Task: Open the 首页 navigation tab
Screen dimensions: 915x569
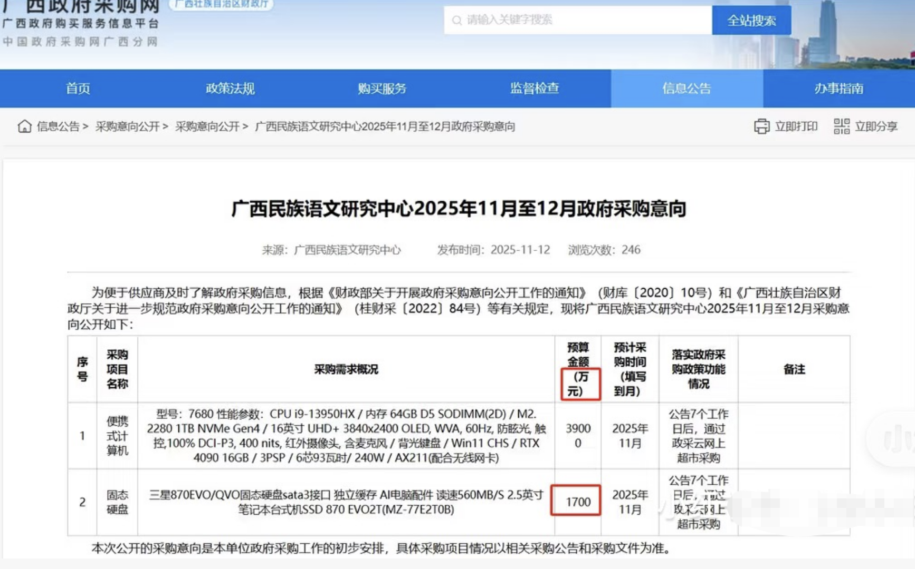Action: pyautogui.click(x=78, y=89)
